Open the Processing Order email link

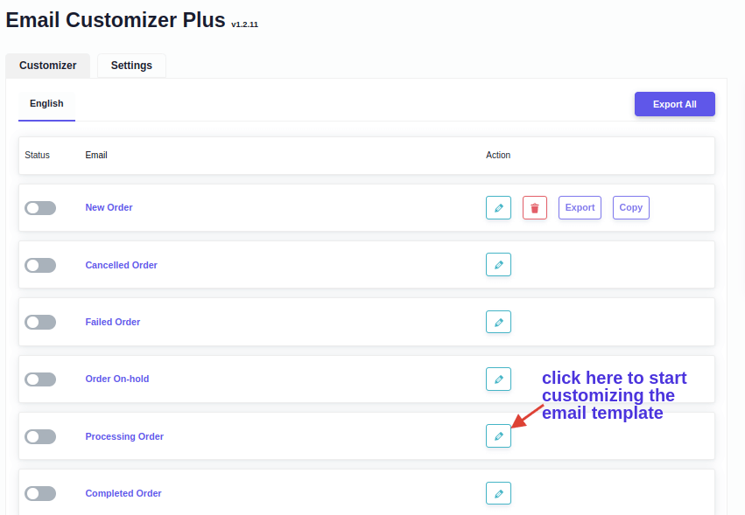(x=124, y=436)
